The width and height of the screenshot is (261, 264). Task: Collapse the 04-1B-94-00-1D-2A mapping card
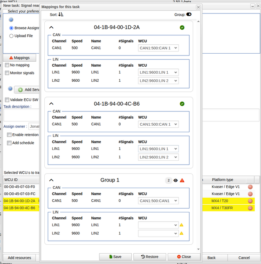52,27
